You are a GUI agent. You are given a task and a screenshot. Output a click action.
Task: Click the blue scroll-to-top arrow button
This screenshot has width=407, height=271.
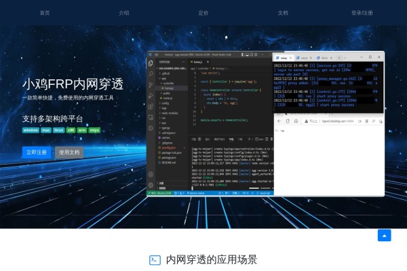pyautogui.click(x=385, y=235)
